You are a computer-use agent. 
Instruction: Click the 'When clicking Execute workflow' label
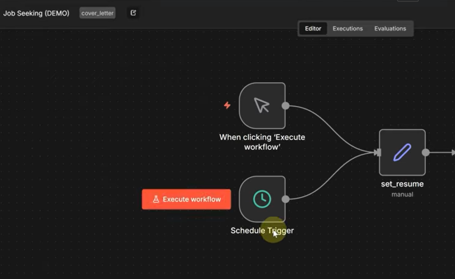pos(262,142)
